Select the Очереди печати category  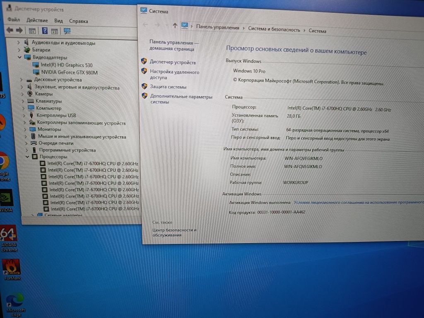click(56, 143)
